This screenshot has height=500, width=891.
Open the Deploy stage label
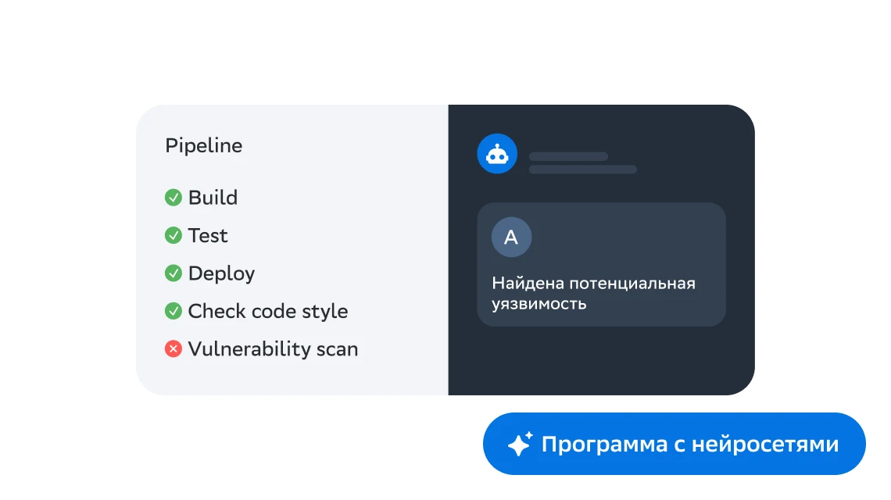(x=221, y=273)
